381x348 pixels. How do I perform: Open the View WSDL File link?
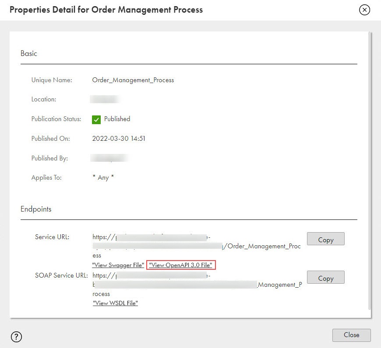point(116,303)
